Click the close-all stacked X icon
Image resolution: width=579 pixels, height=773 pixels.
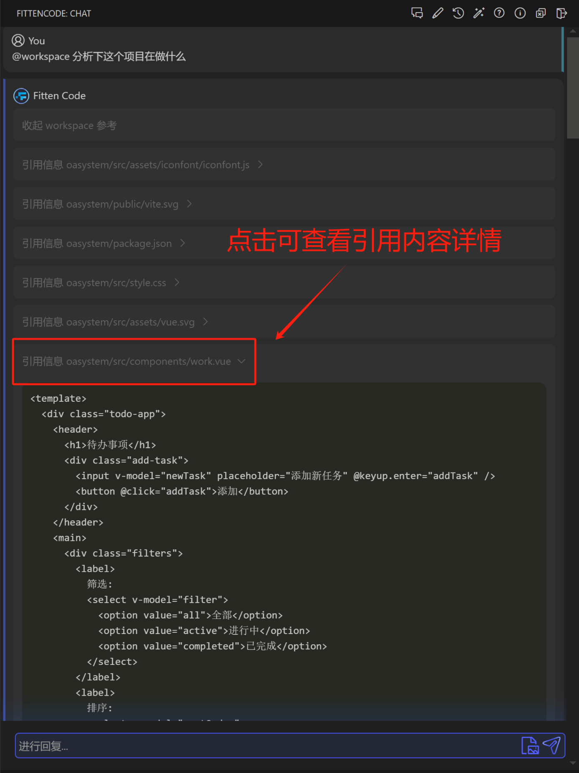tap(541, 13)
